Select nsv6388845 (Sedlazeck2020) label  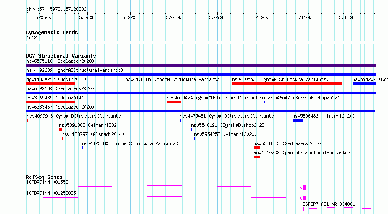(287, 143)
